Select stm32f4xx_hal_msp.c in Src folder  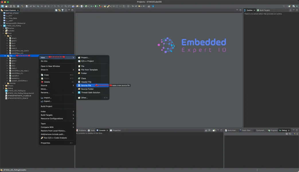tap(20, 71)
